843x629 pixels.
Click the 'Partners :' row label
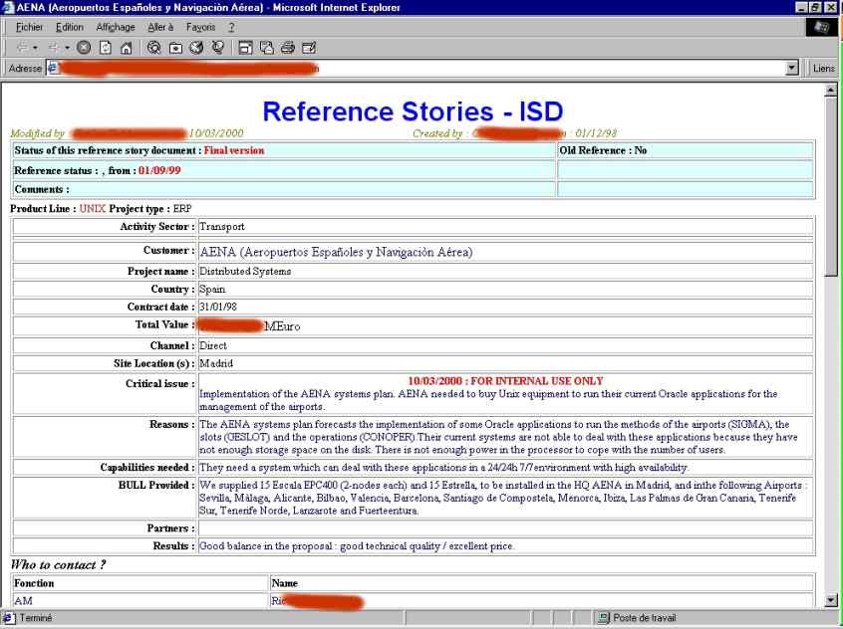point(171,528)
